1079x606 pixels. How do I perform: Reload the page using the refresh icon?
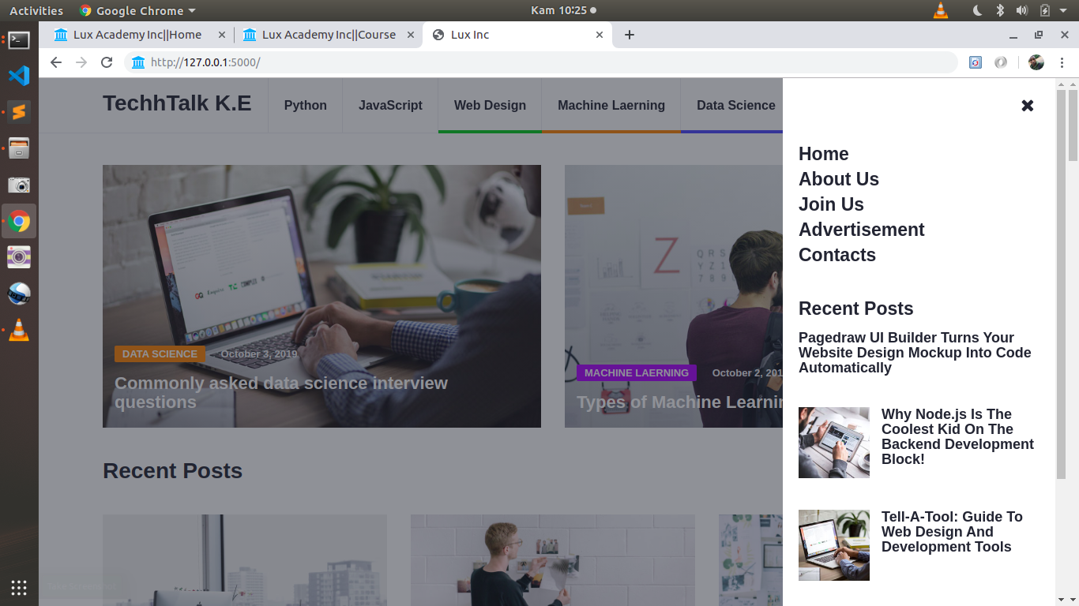click(107, 62)
